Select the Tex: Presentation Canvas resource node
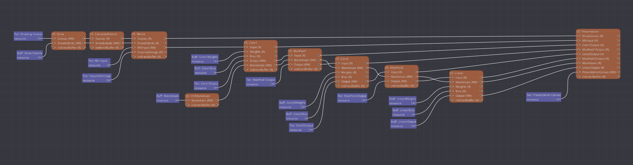 click(x=543, y=97)
